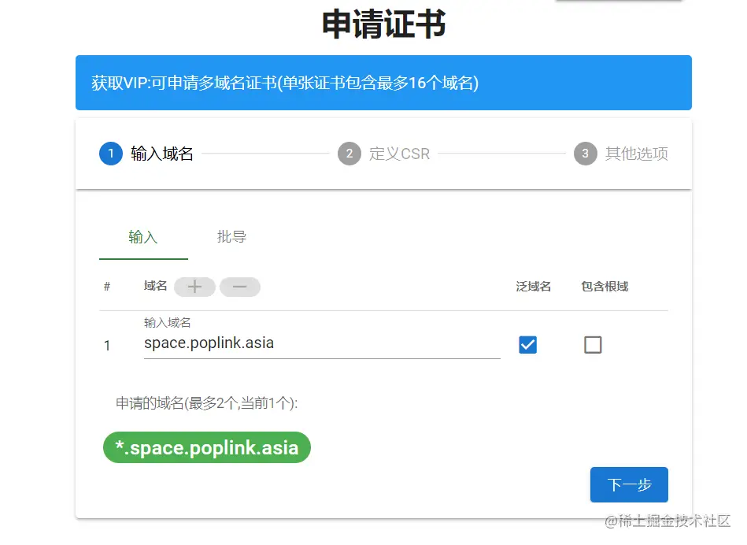This screenshot has width=747, height=545.
Task: Click the 下一步 next button
Action: [x=629, y=484]
